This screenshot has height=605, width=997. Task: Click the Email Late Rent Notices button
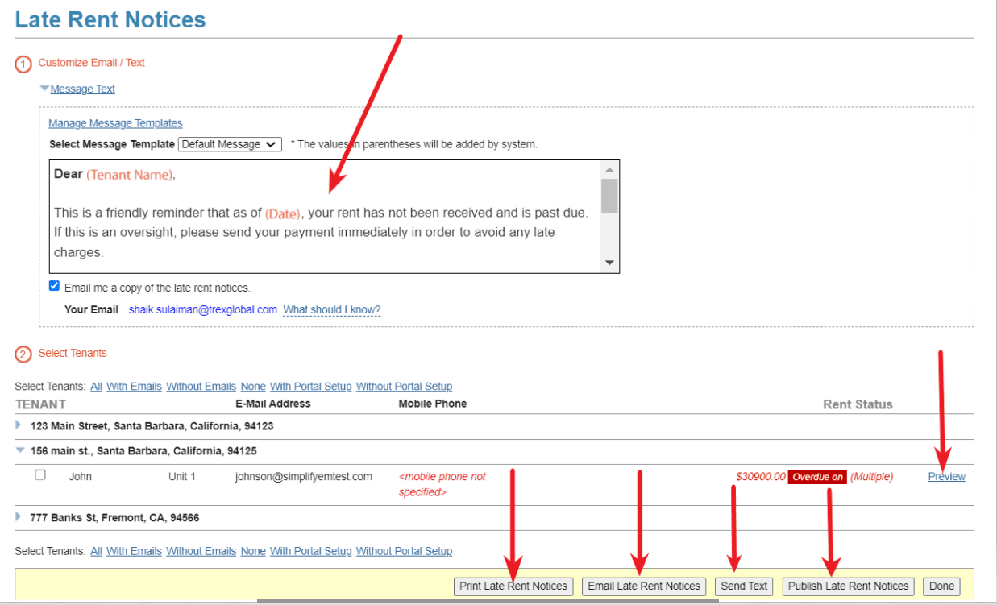click(643, 586)
